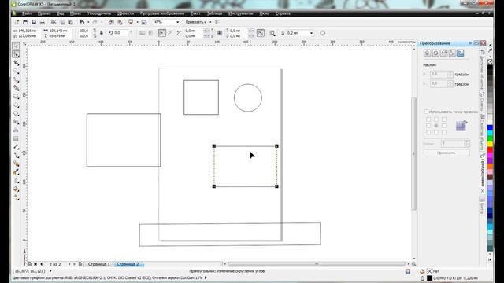This screenshot has width=504, height=283.
Task: Open application launcher dropdown arrow
Action: 137,22
